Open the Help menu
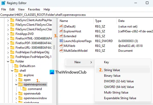Viewport: 153px width, 105px height. pos(47,9)
